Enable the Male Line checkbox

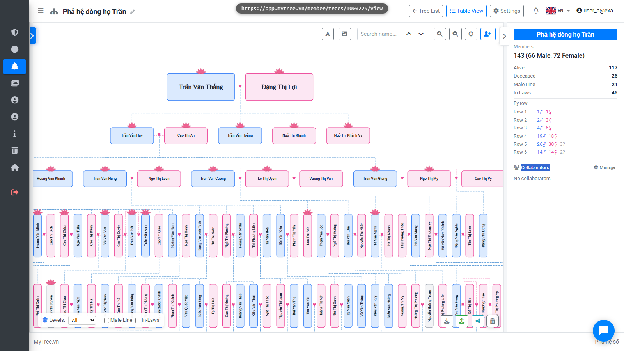[106, 320]
